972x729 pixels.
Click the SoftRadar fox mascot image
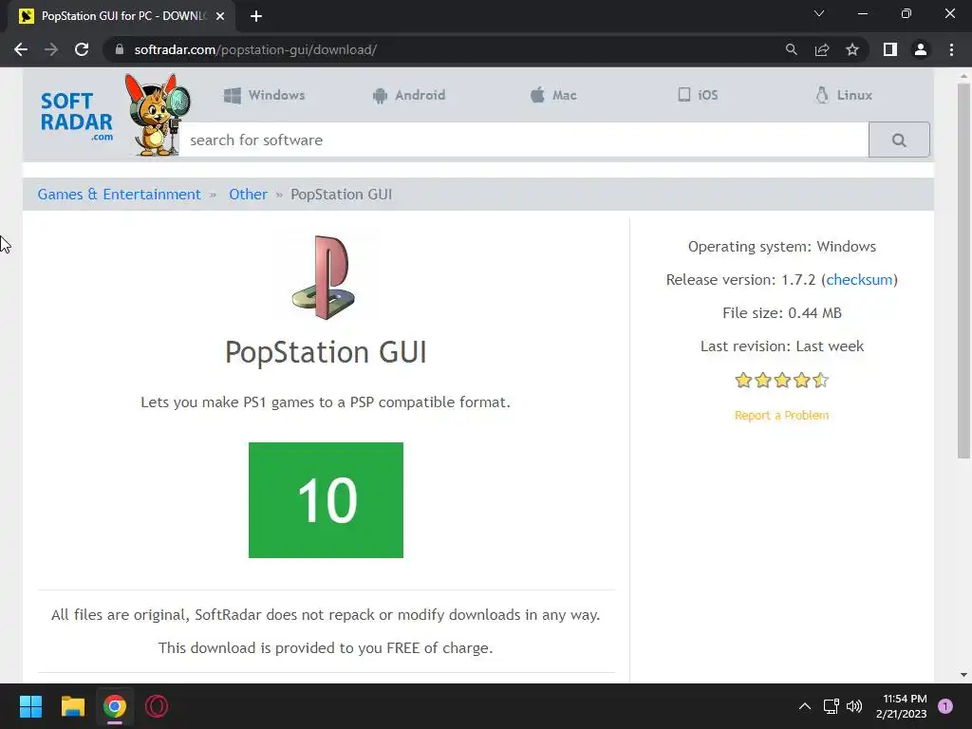(157, 115)
